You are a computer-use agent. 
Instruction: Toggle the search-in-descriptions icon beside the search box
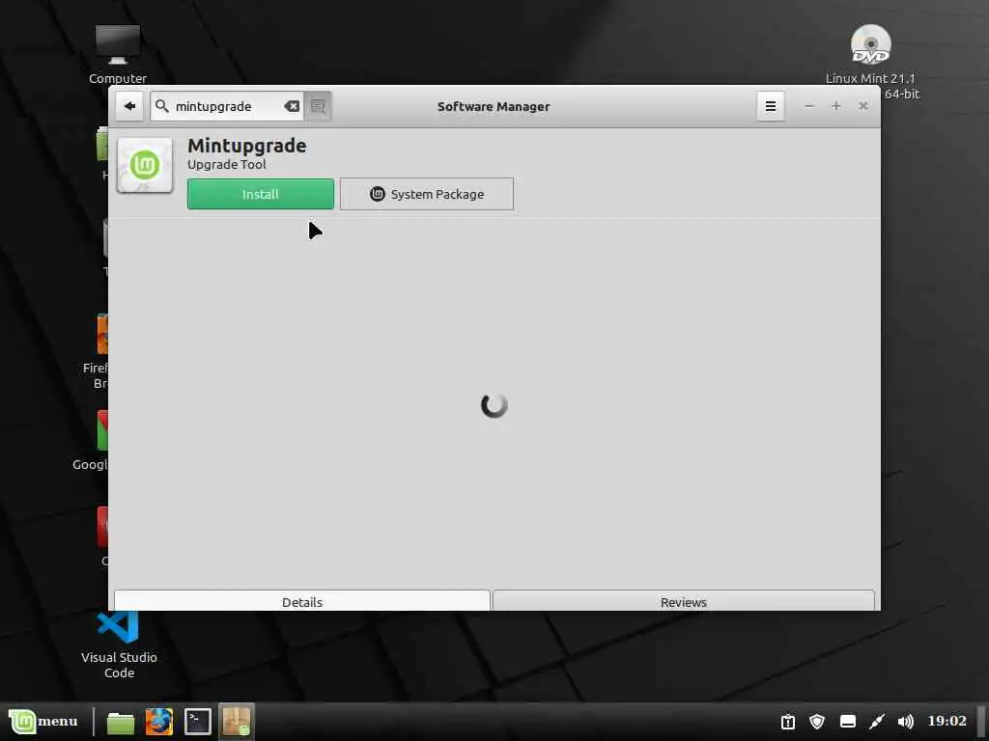[x=318, y=106]
